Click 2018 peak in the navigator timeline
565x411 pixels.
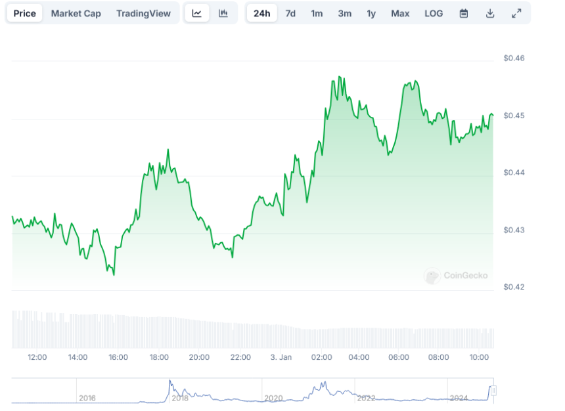click(x=169, y=382)
